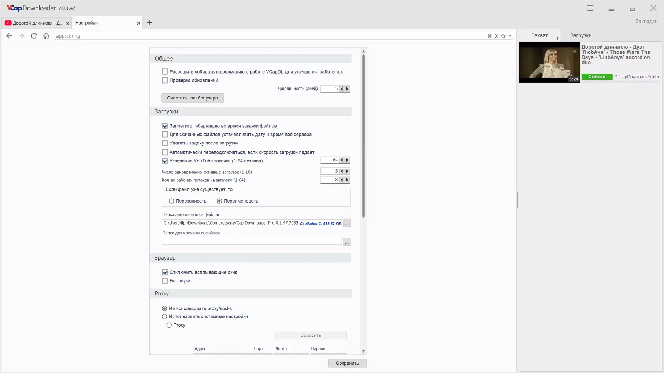664x373 pixels.
Task: Click the temporary files folder field
Action: pos(252,241)
